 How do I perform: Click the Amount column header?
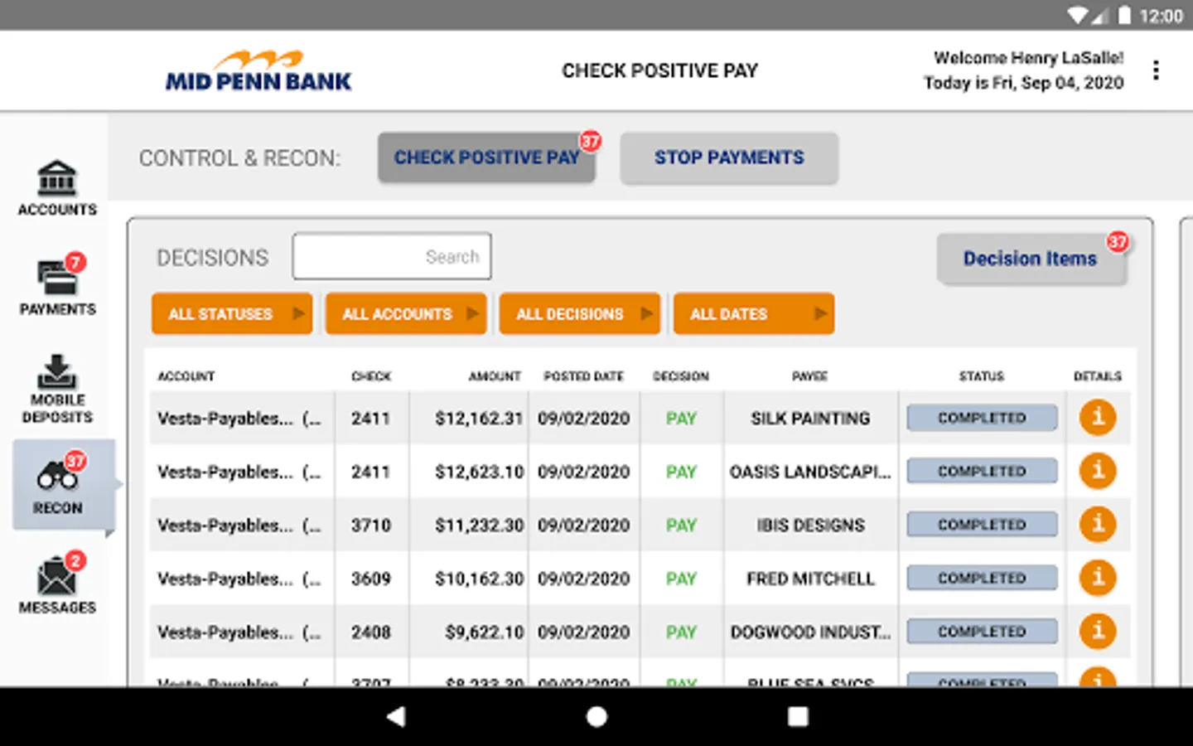[x=495, y=376]
